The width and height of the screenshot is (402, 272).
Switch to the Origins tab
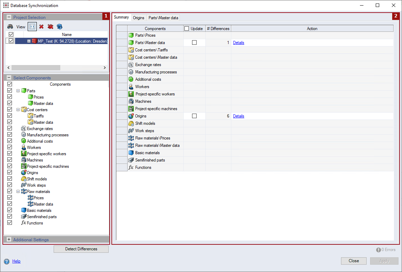coord(138,18)
